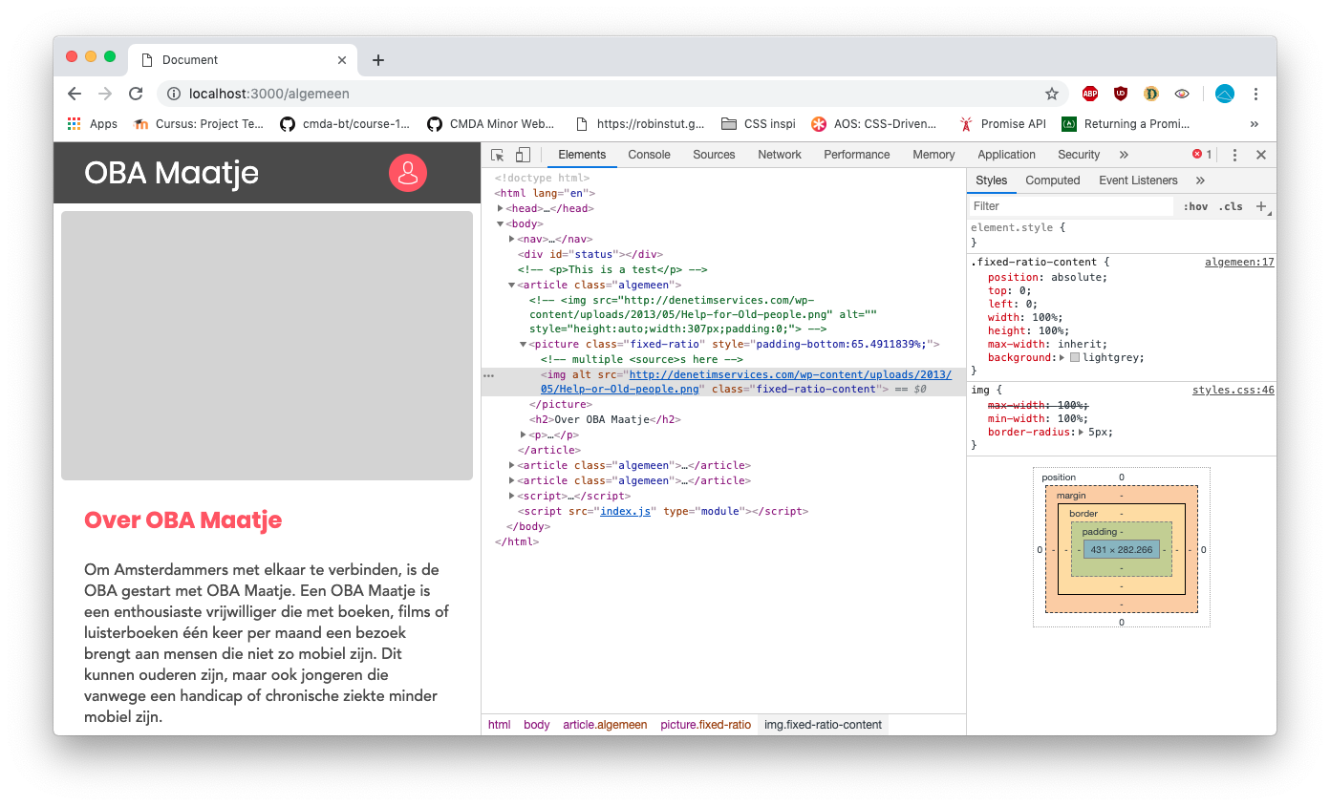1330x806 pixels.
Task: Select picture.fixed-ratio in breadcrumb bar
Action: pyautogui.click(x=705, y=725)
